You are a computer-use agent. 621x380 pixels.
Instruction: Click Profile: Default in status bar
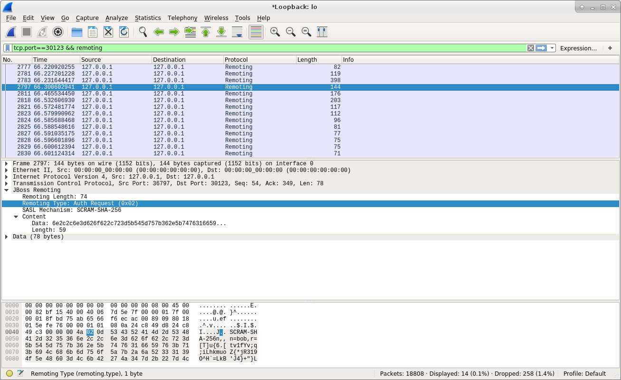click(584, 373)
